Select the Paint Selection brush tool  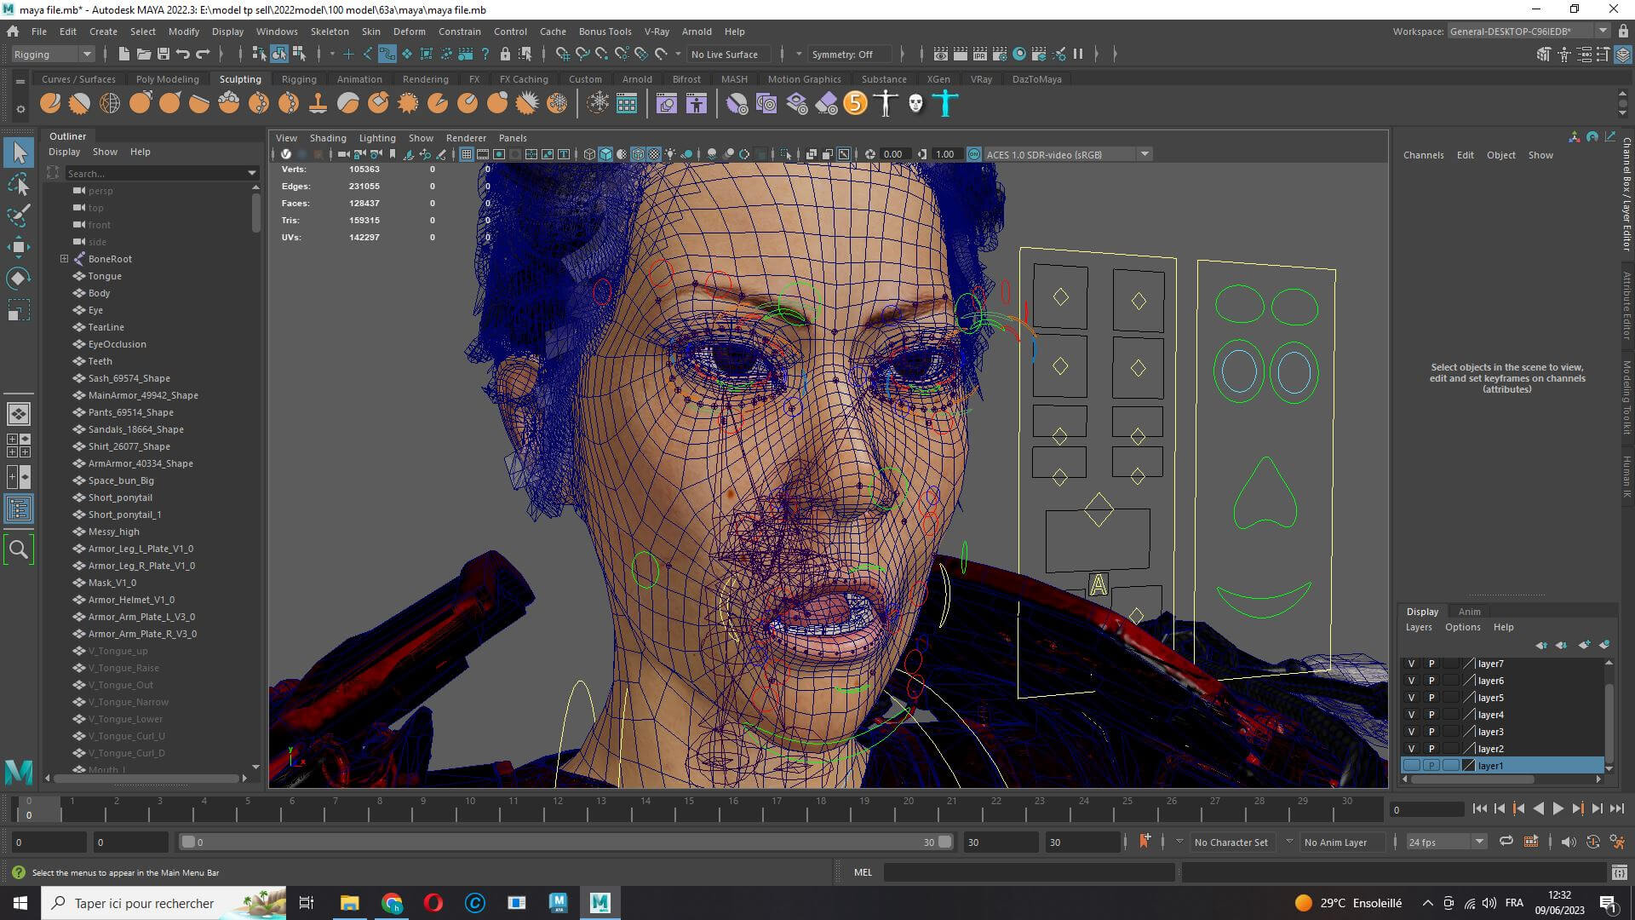coord(19,215)
